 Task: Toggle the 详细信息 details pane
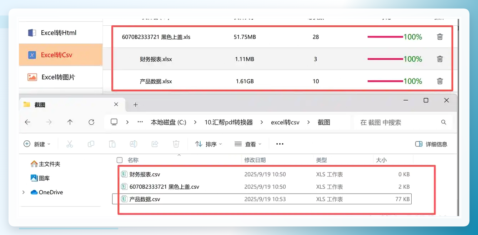tap(431, 144)
